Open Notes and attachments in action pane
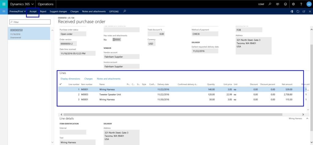 point(94,12)
